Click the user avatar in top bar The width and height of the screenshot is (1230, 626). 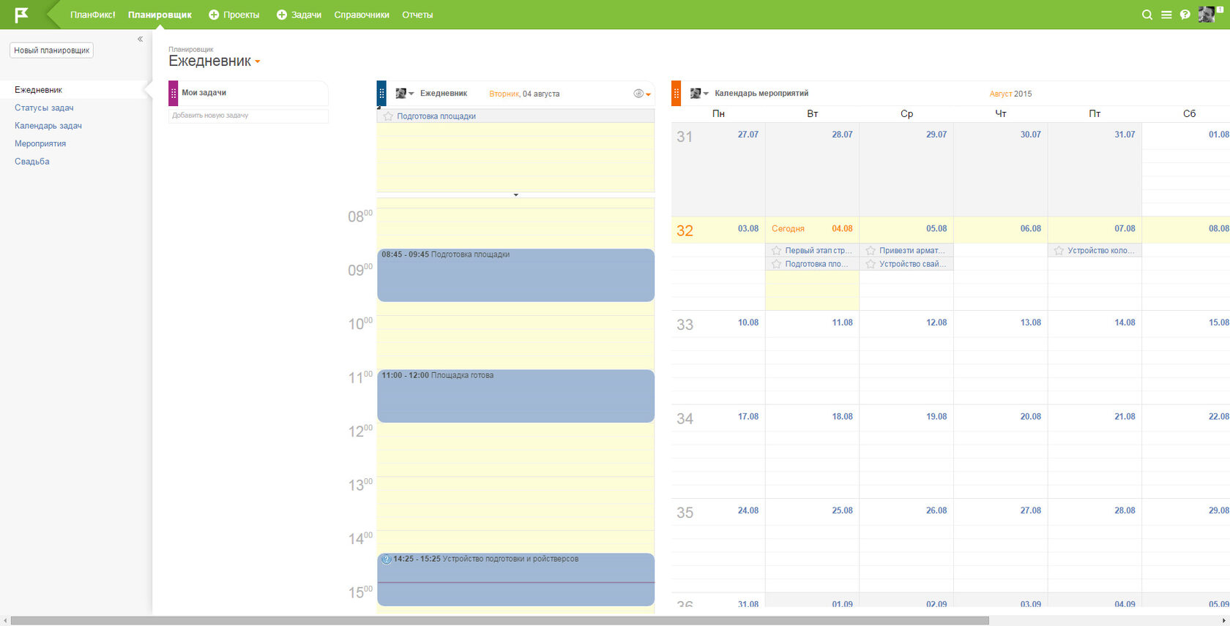[1207, 15]
